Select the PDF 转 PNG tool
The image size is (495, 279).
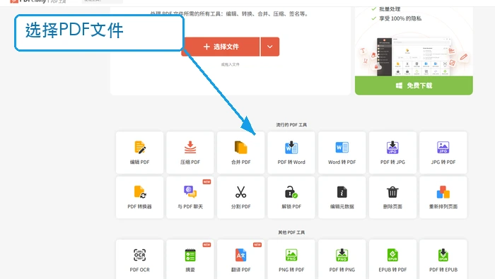[342, 259]
